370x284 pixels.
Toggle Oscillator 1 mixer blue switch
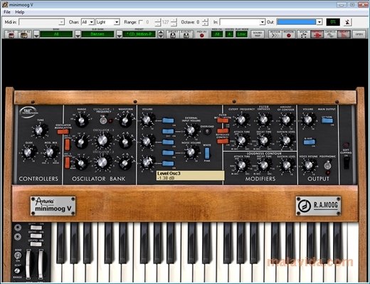click(x=168, y=120)
